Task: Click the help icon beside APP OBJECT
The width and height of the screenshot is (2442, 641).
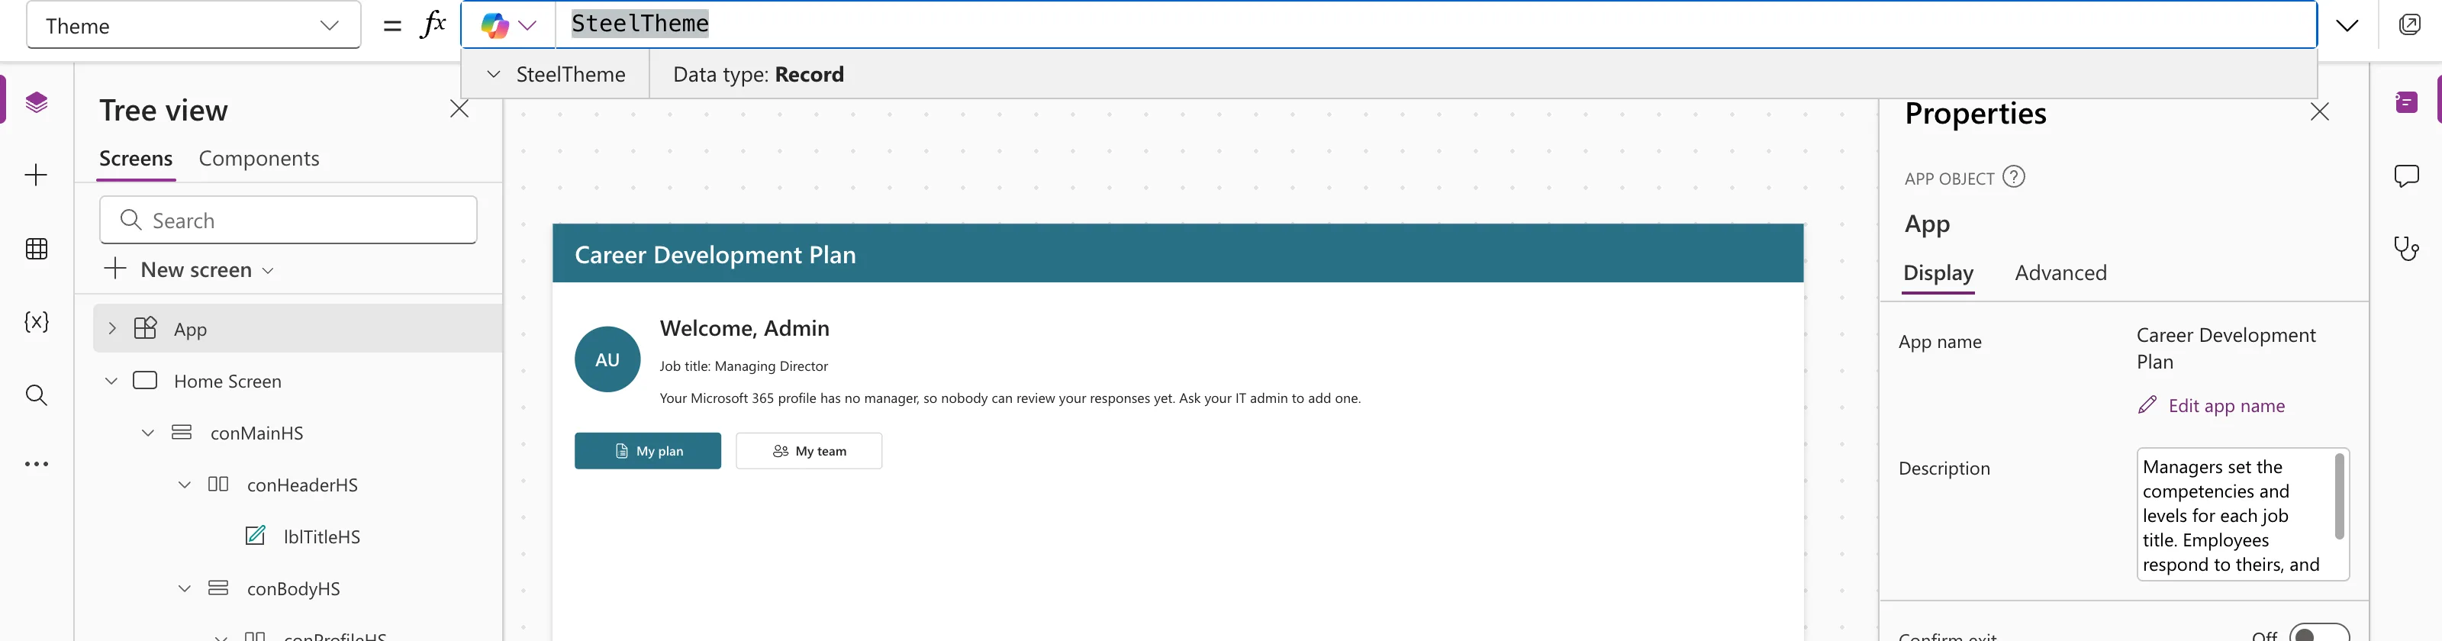Action: (x=2014, y=177)
